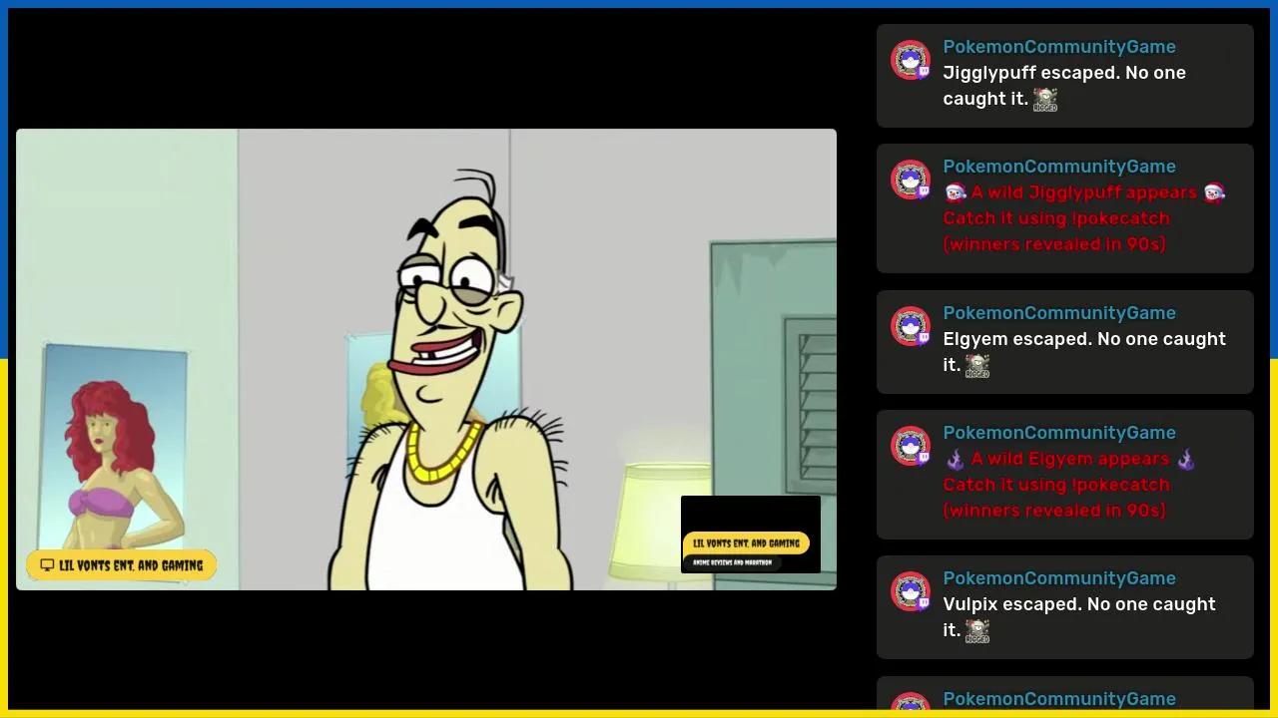
Task: Click the username above 'Elgyem escaped'
Action: point(1059,313)
